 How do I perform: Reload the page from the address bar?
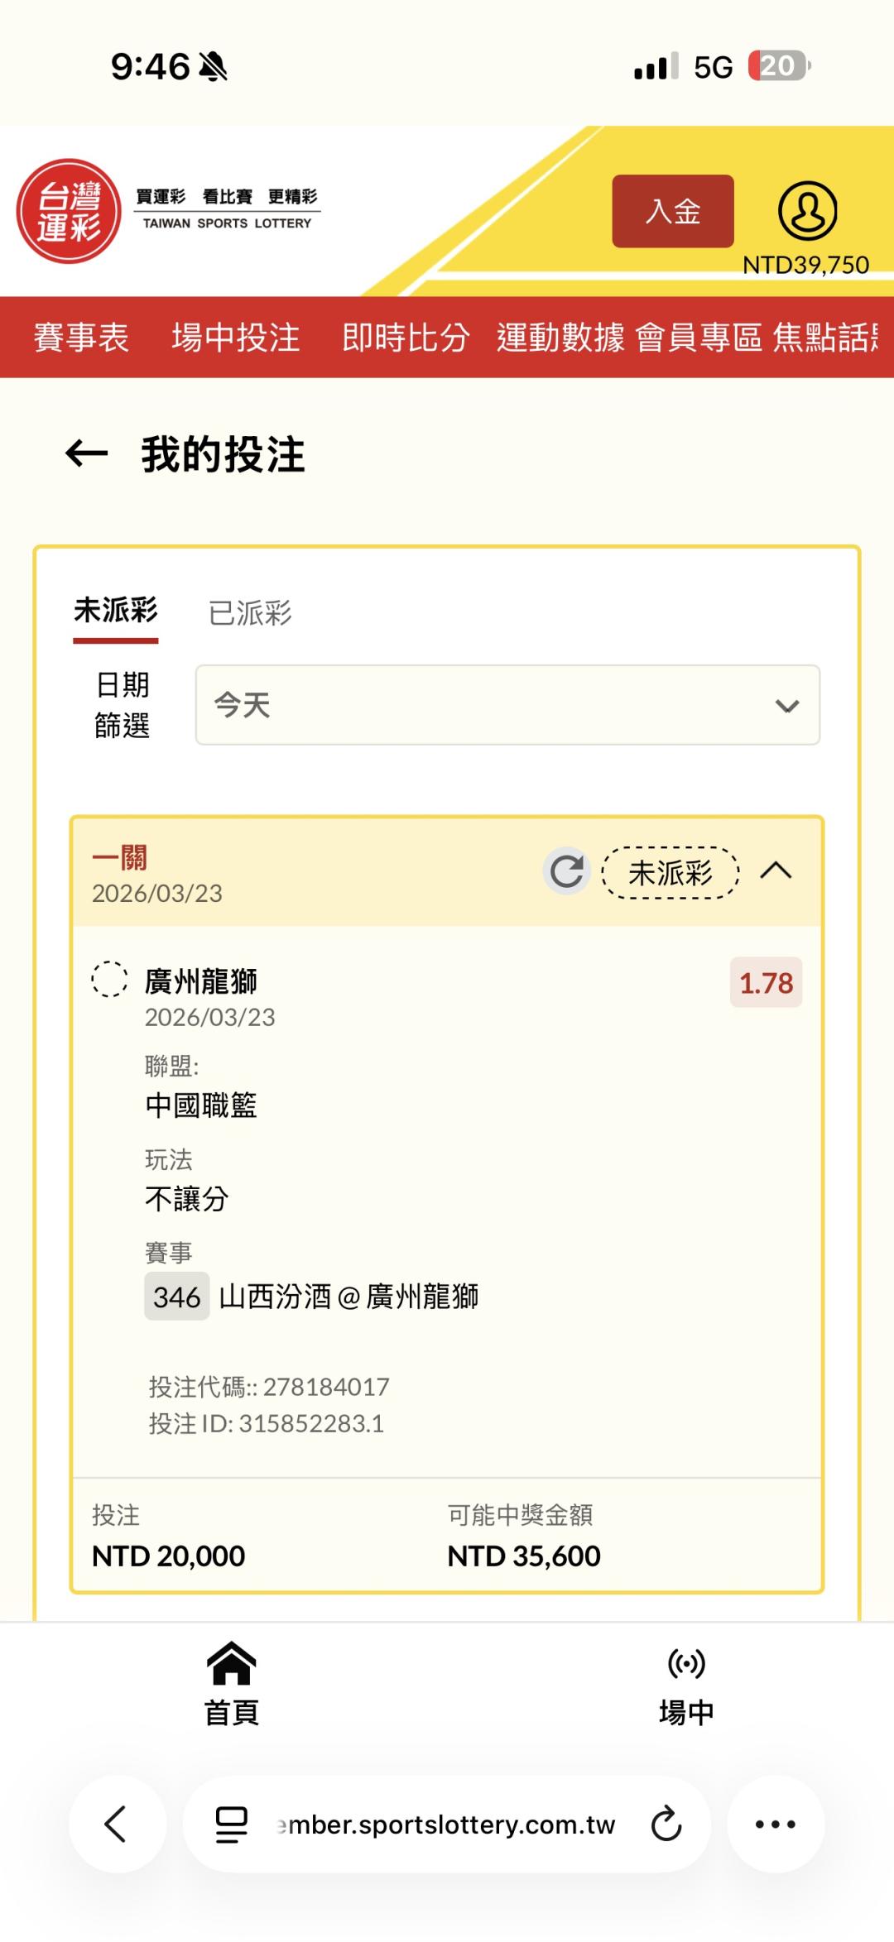[x=666, y=1825]
